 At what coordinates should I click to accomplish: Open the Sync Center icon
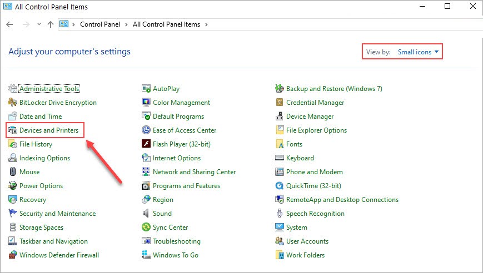146,228
